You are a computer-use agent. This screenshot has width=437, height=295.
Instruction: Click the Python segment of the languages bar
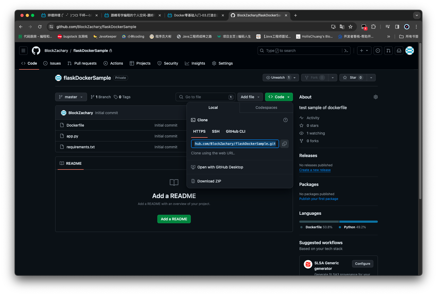358,222
